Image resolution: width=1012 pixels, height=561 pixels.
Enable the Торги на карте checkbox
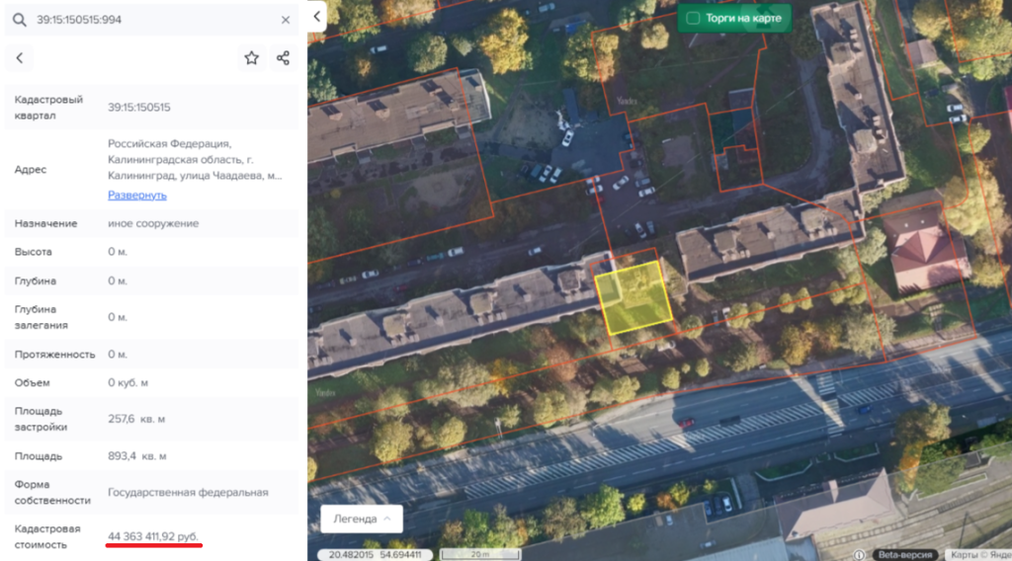tap(693, 18)
